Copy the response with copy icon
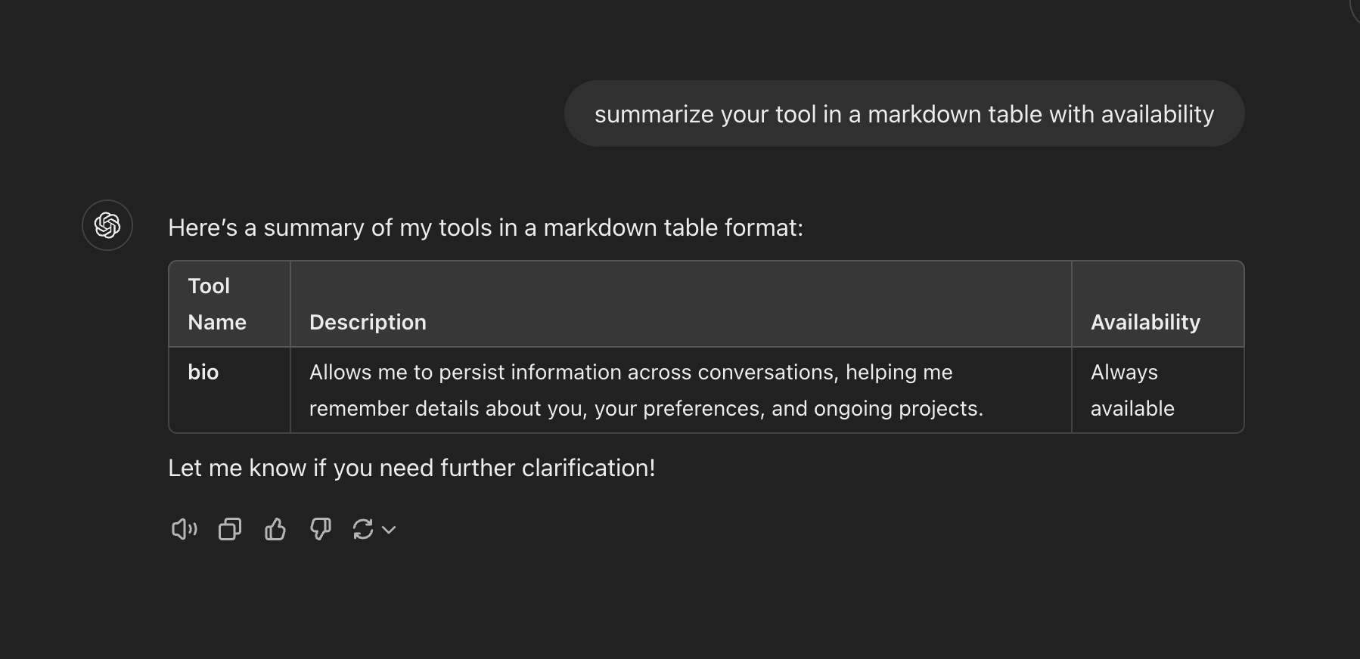This screenshot has height=659, width=1360. [x=230, y=529]
